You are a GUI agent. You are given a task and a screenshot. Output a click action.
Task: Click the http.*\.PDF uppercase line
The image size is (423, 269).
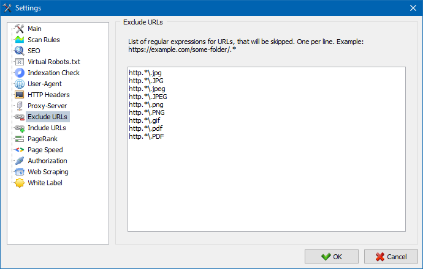point(147,136)
